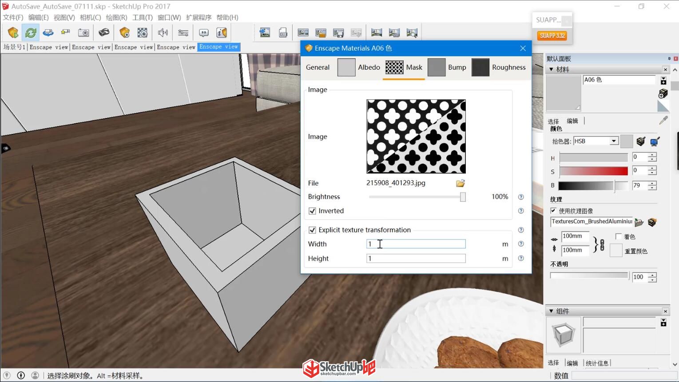Click the 不透明 opacity slider
Image resolution: width=679 pixels, height=382 pixels.
click(x=589, y=276)
